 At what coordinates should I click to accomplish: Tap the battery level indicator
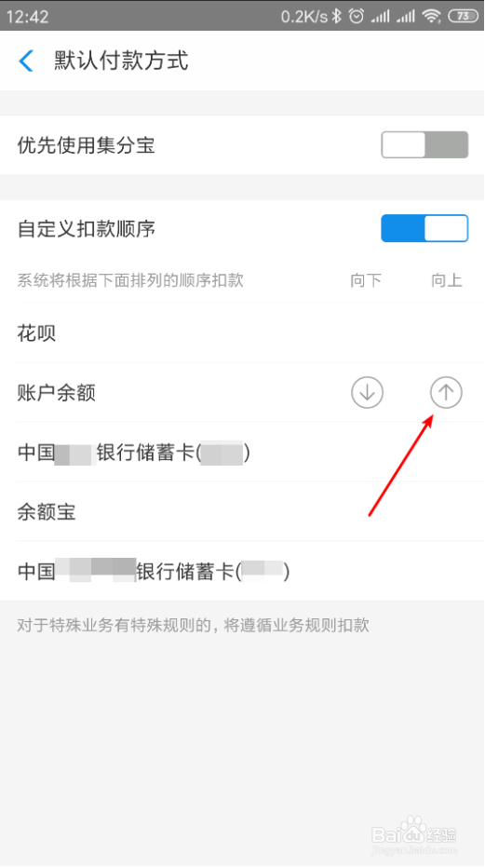point(463,16)
